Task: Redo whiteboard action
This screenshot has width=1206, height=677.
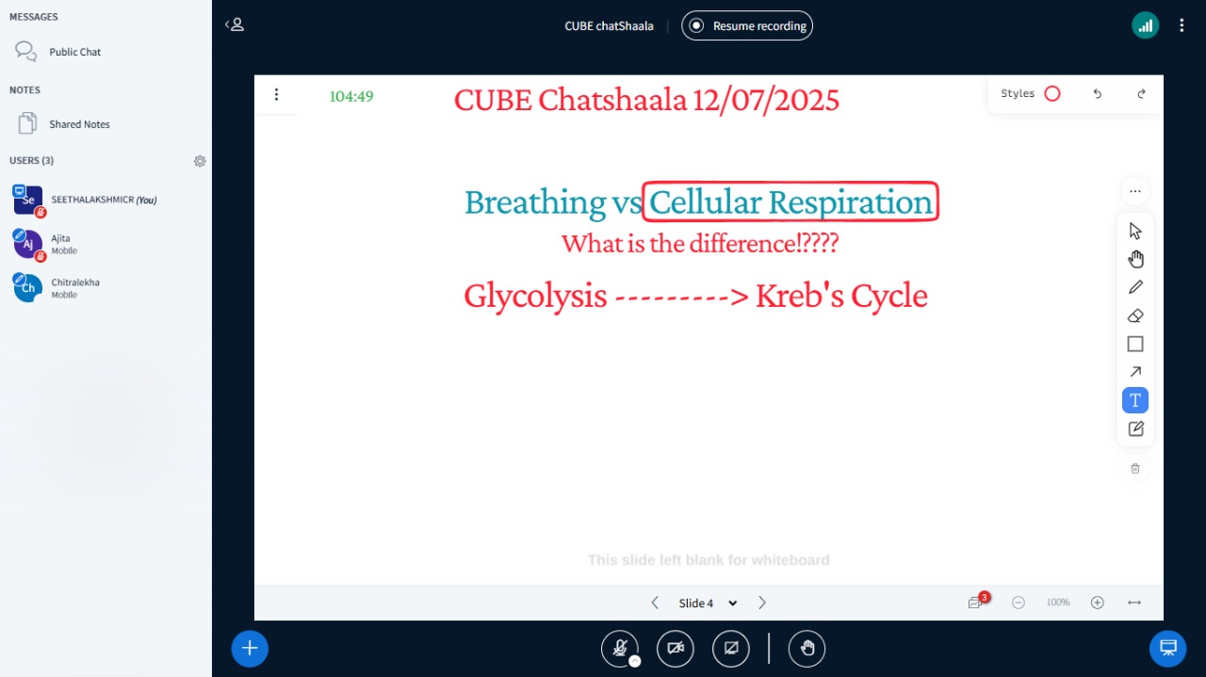Action: tap(1141, 93)
